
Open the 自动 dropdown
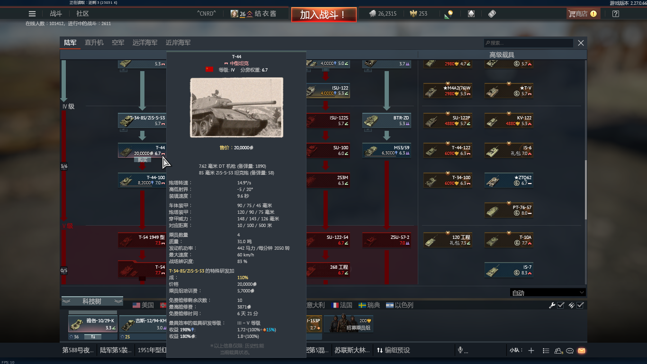(x=548, y=292)
